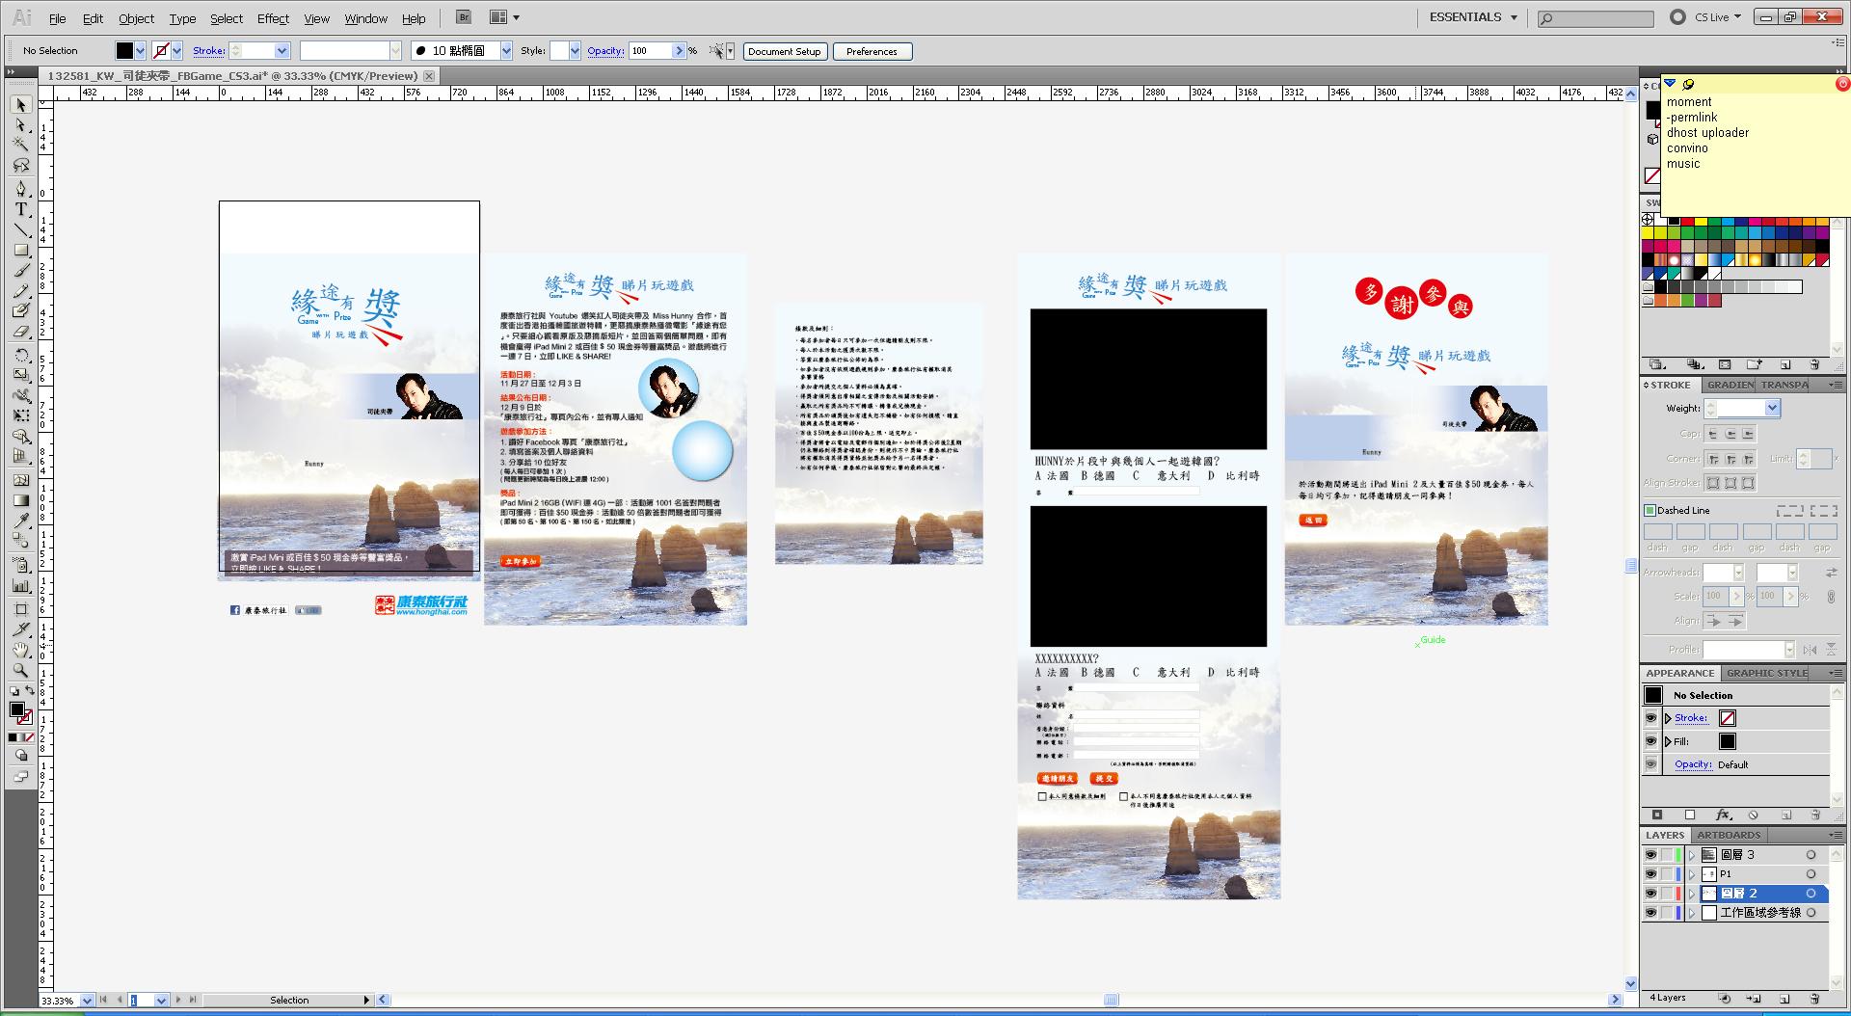Select the Gradient tool in toolbox
The width and height of the screenshot is (1851, 1016).
pos(21,500)
